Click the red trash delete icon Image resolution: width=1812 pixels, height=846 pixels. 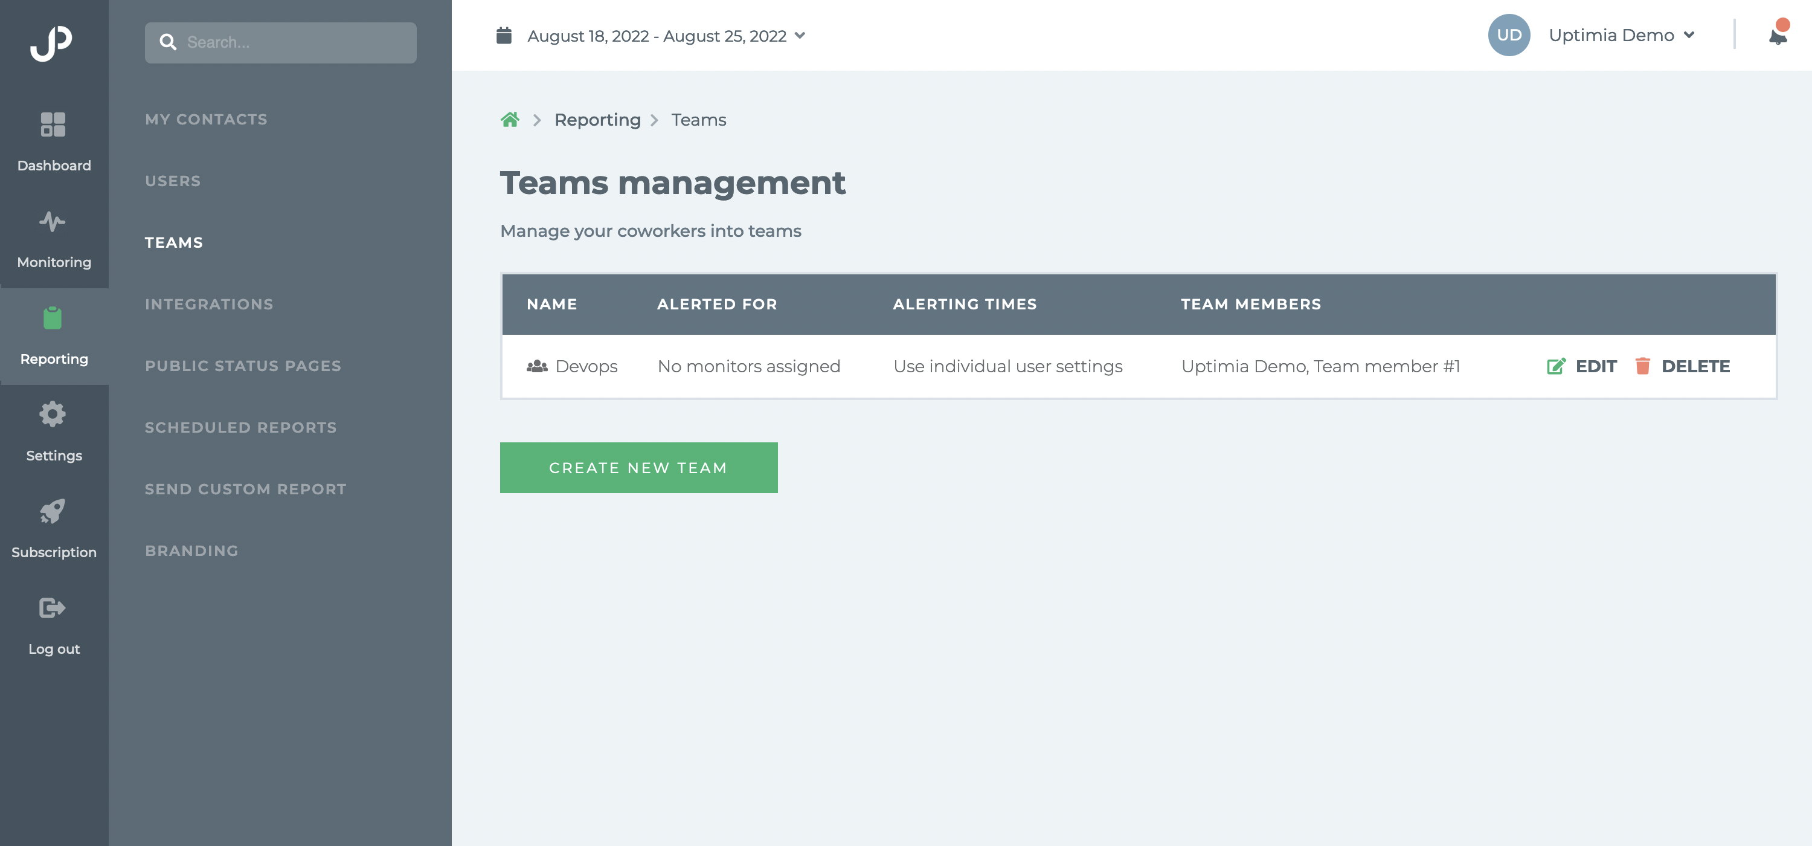tap(1642, 366)
